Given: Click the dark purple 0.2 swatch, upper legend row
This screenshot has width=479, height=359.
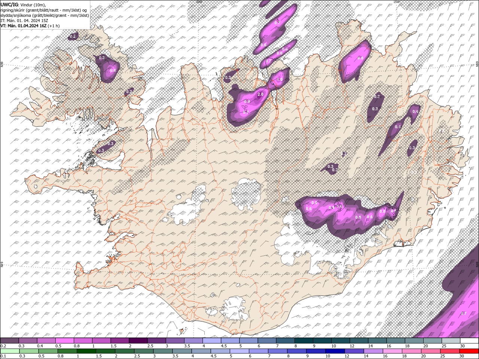Looking at the screenshot, I should point(9,341).
